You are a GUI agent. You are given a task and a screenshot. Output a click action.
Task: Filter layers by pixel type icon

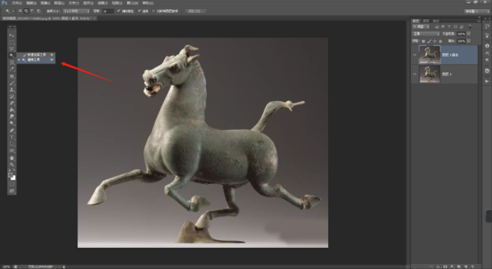437,27
